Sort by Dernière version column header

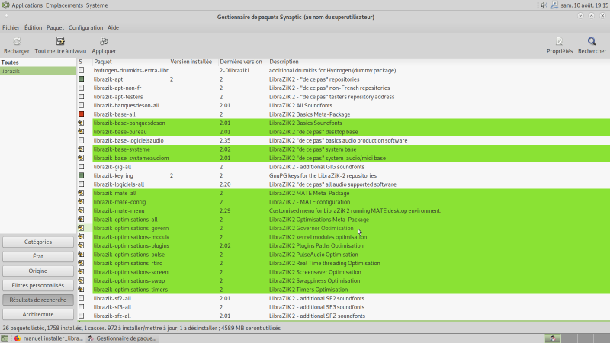point(242,62)
